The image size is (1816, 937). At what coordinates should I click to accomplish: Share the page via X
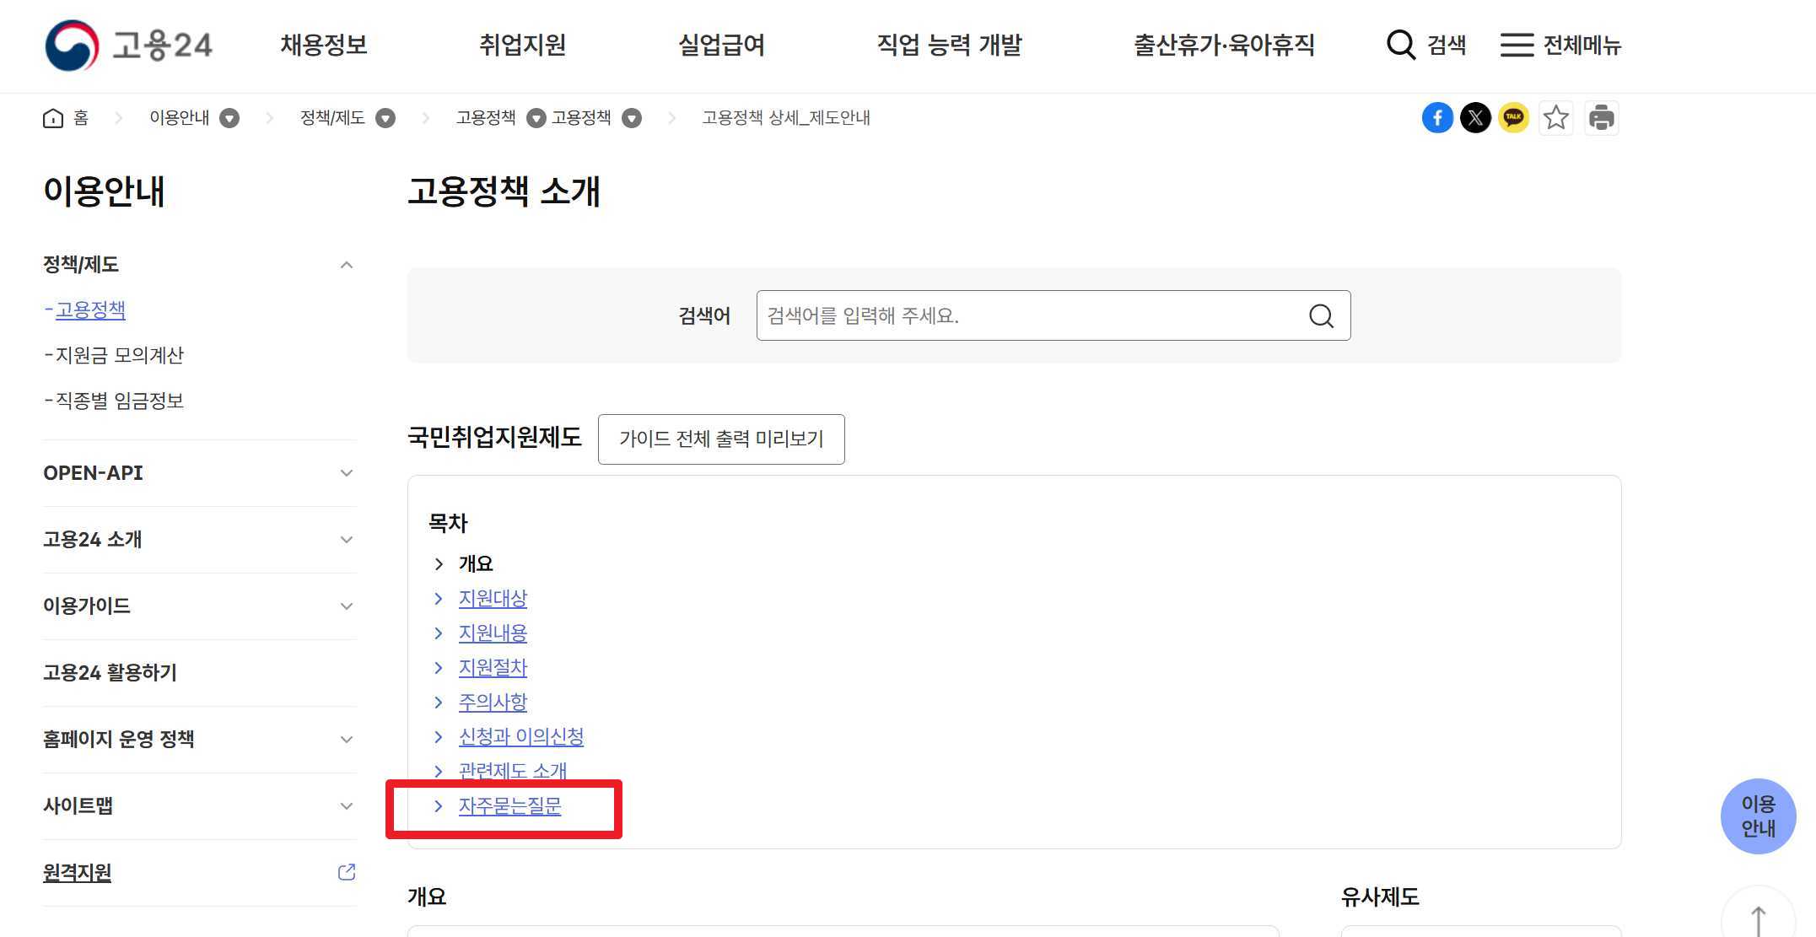tap(1476, 117)
